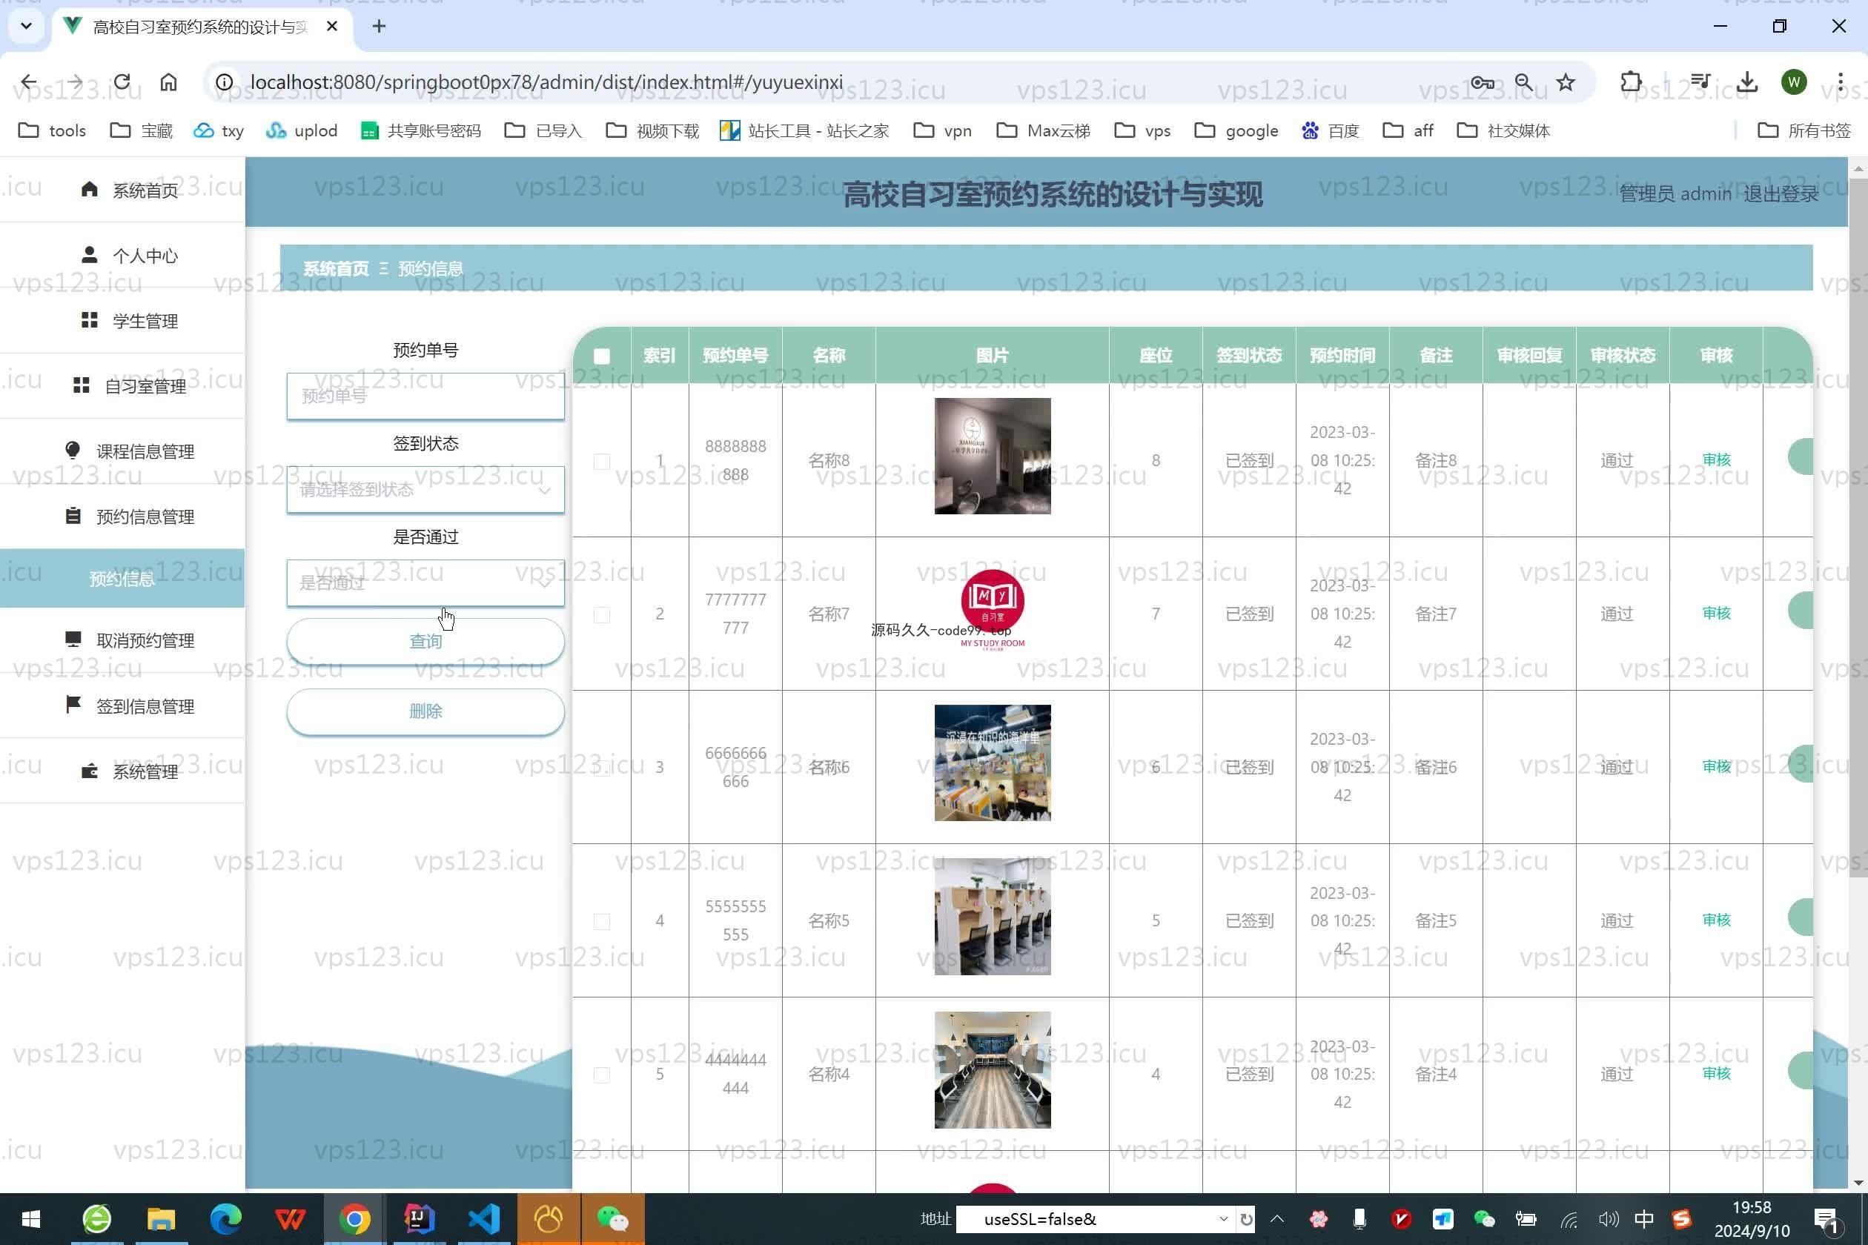
Task: Open the tab search chevron in Chrome
Action: (x=26, y=26)
